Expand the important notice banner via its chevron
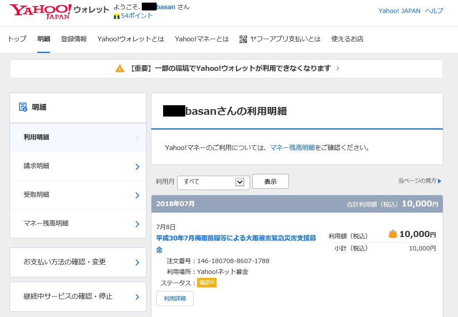 pos(338,68)
